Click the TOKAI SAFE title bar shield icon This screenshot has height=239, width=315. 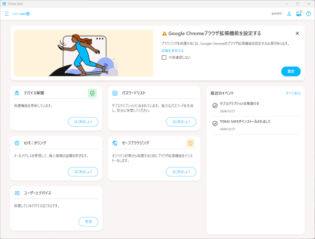(4, 4)
